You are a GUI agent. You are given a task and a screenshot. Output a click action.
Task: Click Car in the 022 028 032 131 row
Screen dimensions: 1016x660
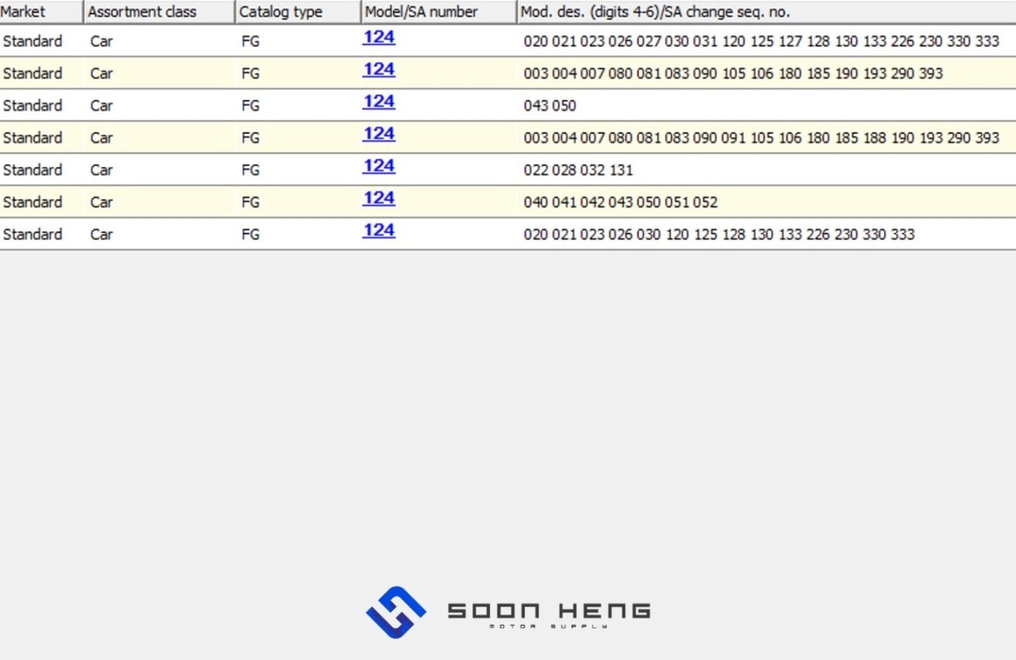tap(102, 170)
